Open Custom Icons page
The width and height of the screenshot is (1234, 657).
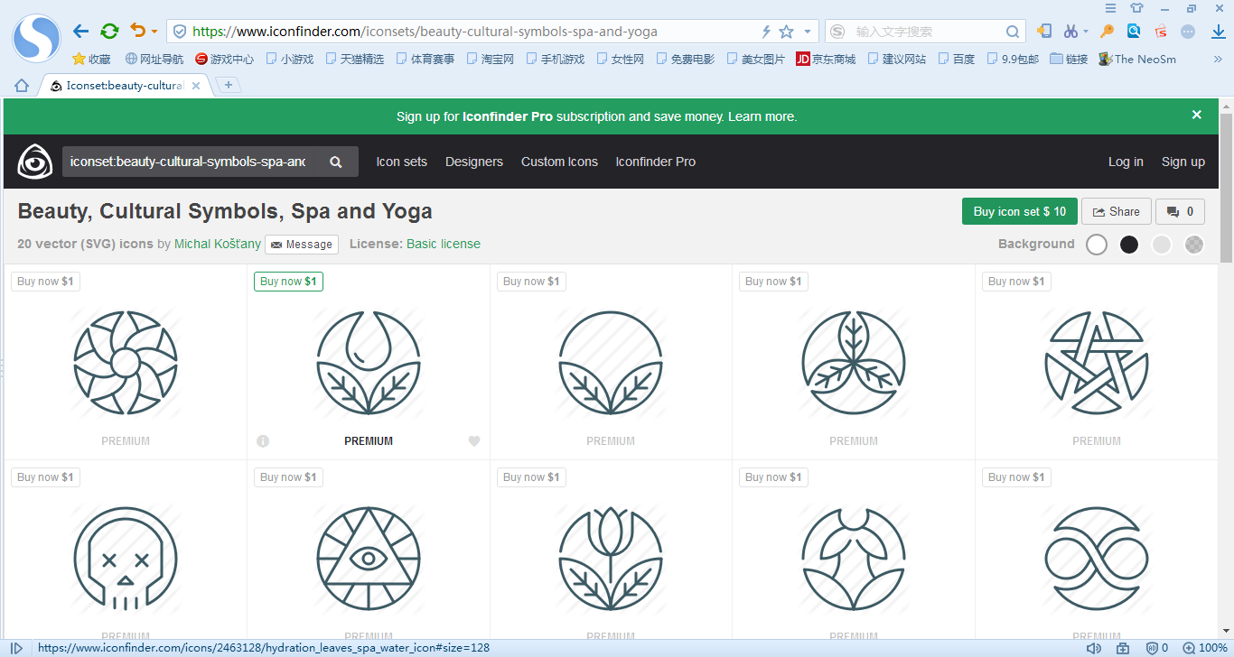(559, 162)
